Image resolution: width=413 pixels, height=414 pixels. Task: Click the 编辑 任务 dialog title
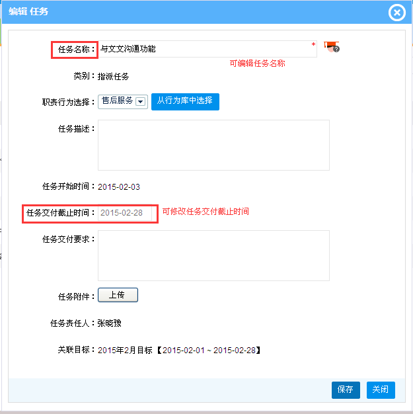(28, 12)
